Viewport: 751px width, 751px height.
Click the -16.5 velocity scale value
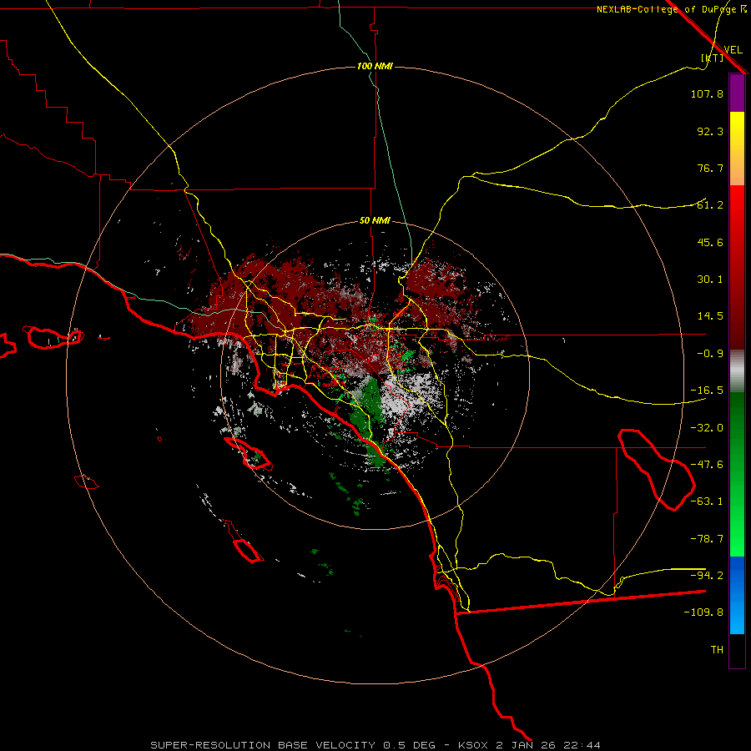tap(707, 391)
